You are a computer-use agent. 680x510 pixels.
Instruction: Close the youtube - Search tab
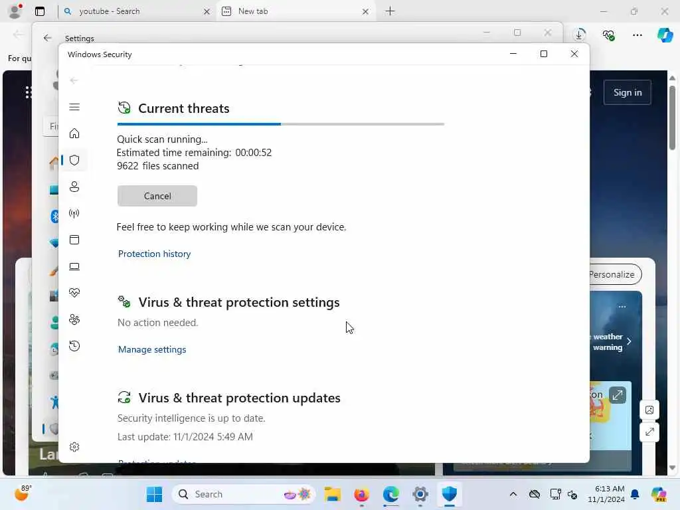click(x=207, y=12)
